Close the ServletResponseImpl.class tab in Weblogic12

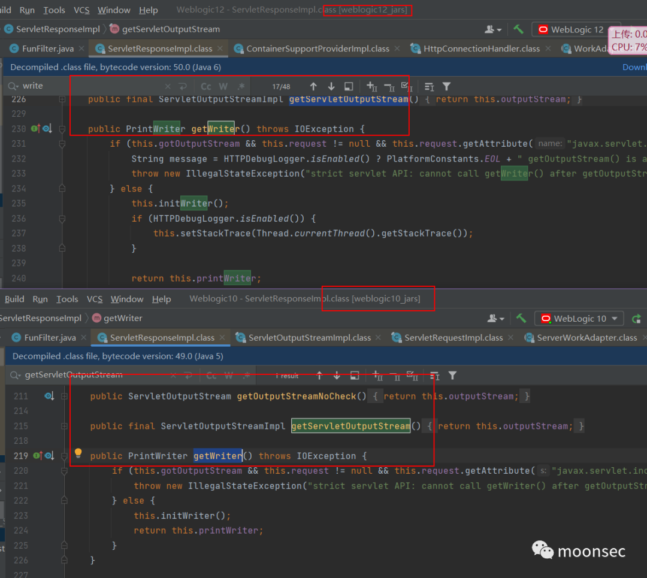pos(220,49)
